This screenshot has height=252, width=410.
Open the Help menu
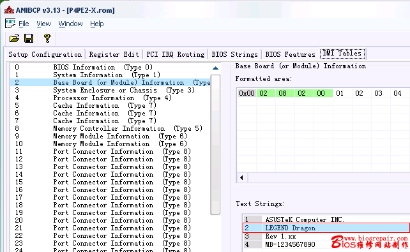[x=97, y=24]
